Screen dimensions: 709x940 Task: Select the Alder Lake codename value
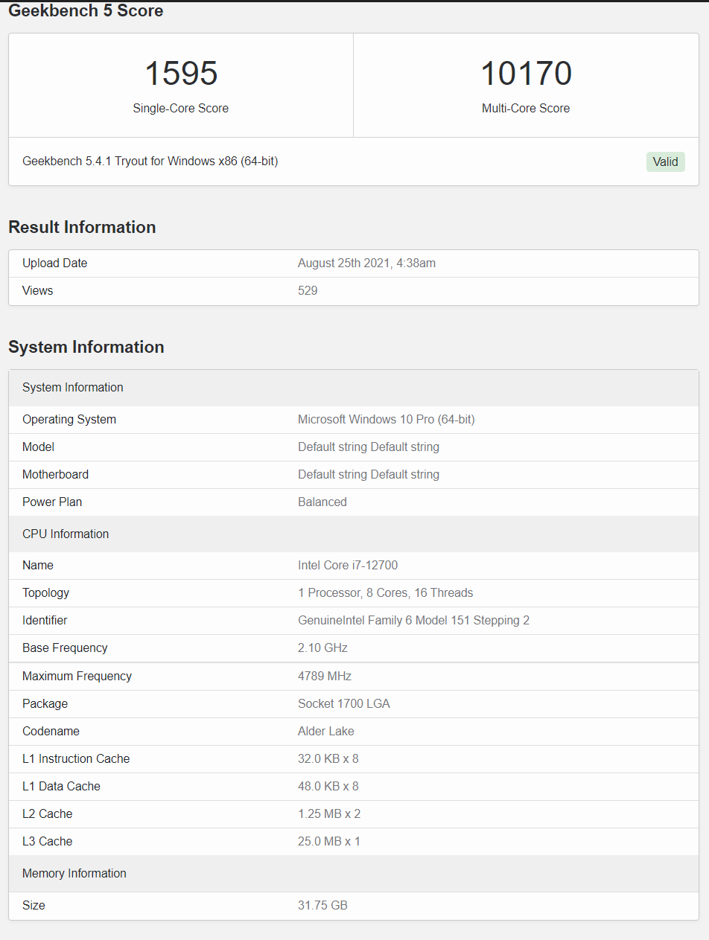click(x=326, y=731)
